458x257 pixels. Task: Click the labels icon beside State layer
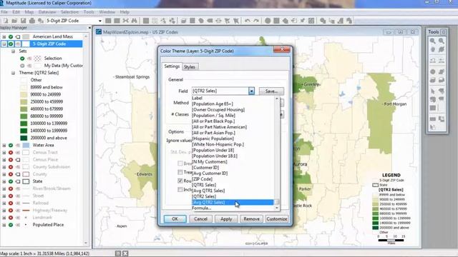[18, 181]
